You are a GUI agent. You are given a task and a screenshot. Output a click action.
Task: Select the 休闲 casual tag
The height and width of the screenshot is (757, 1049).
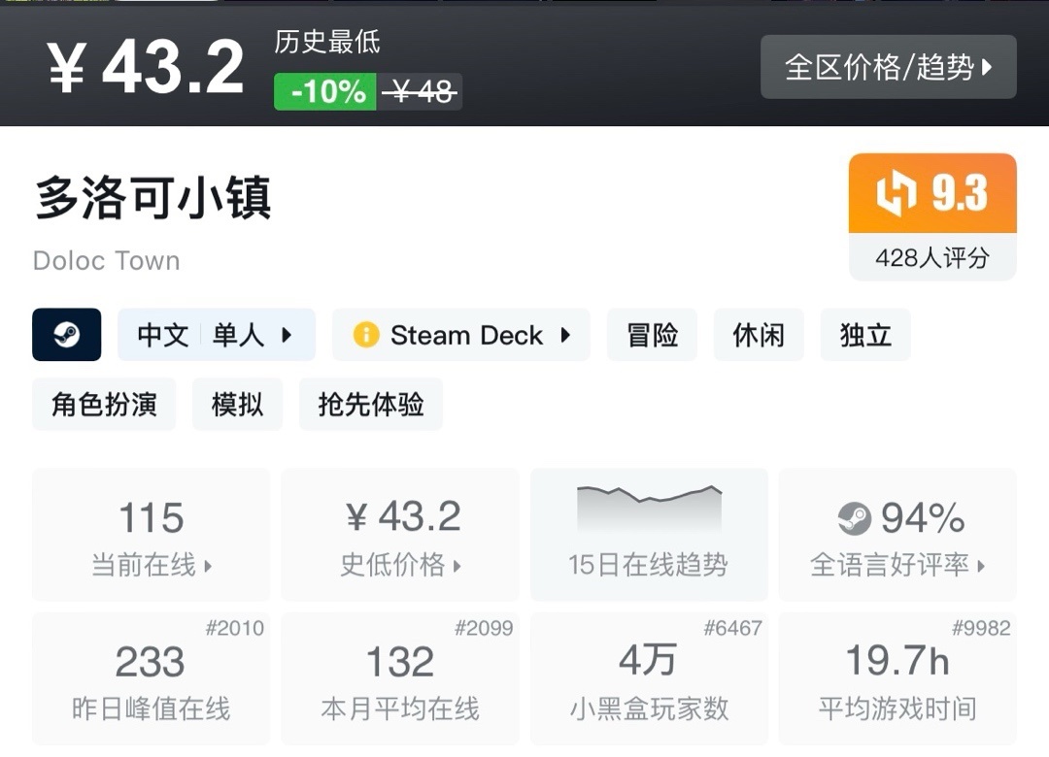point(759,335)
